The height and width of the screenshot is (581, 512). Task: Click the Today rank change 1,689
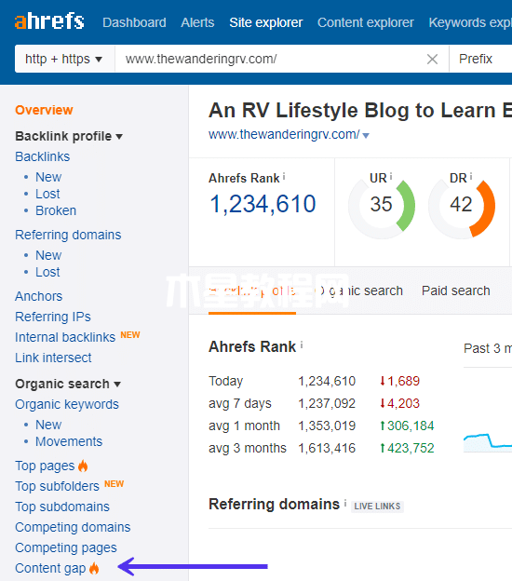[399, 381]
